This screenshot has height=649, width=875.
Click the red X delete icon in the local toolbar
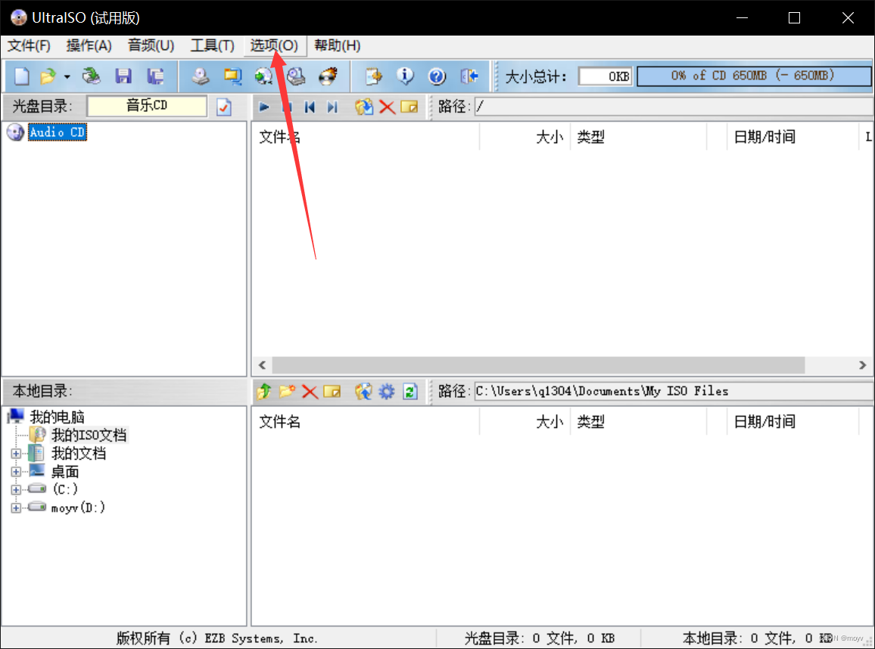(310, 391)
